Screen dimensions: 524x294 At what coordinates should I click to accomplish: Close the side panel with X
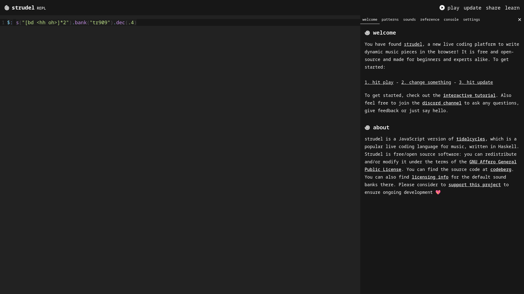point(519,20)
